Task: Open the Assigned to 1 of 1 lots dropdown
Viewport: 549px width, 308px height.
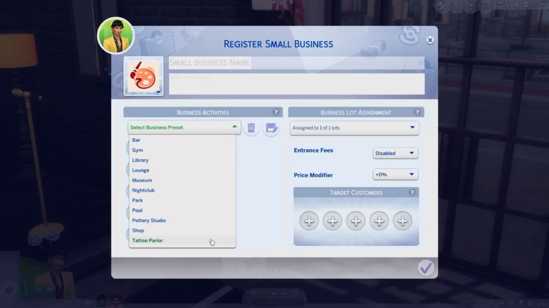Action: click(x=354, y=128)
